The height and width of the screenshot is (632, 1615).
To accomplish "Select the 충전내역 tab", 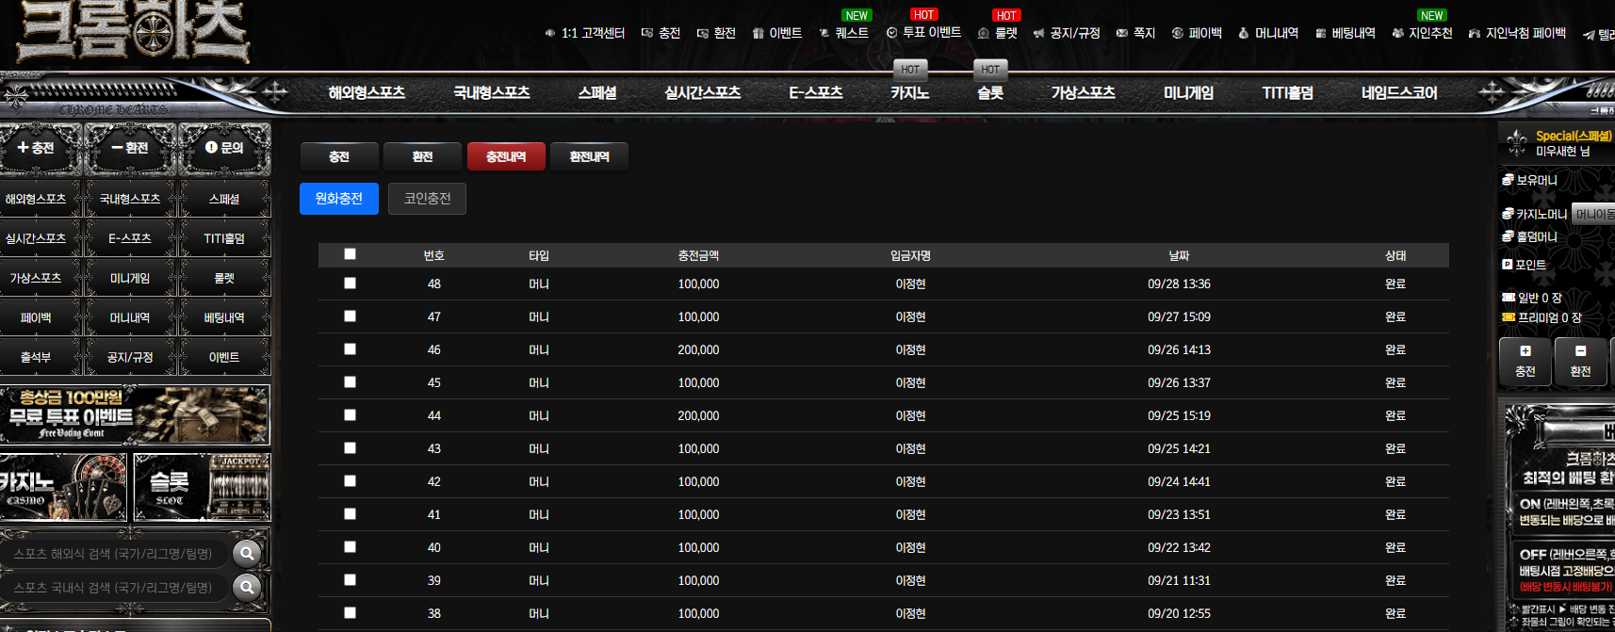I will (506, 156).
